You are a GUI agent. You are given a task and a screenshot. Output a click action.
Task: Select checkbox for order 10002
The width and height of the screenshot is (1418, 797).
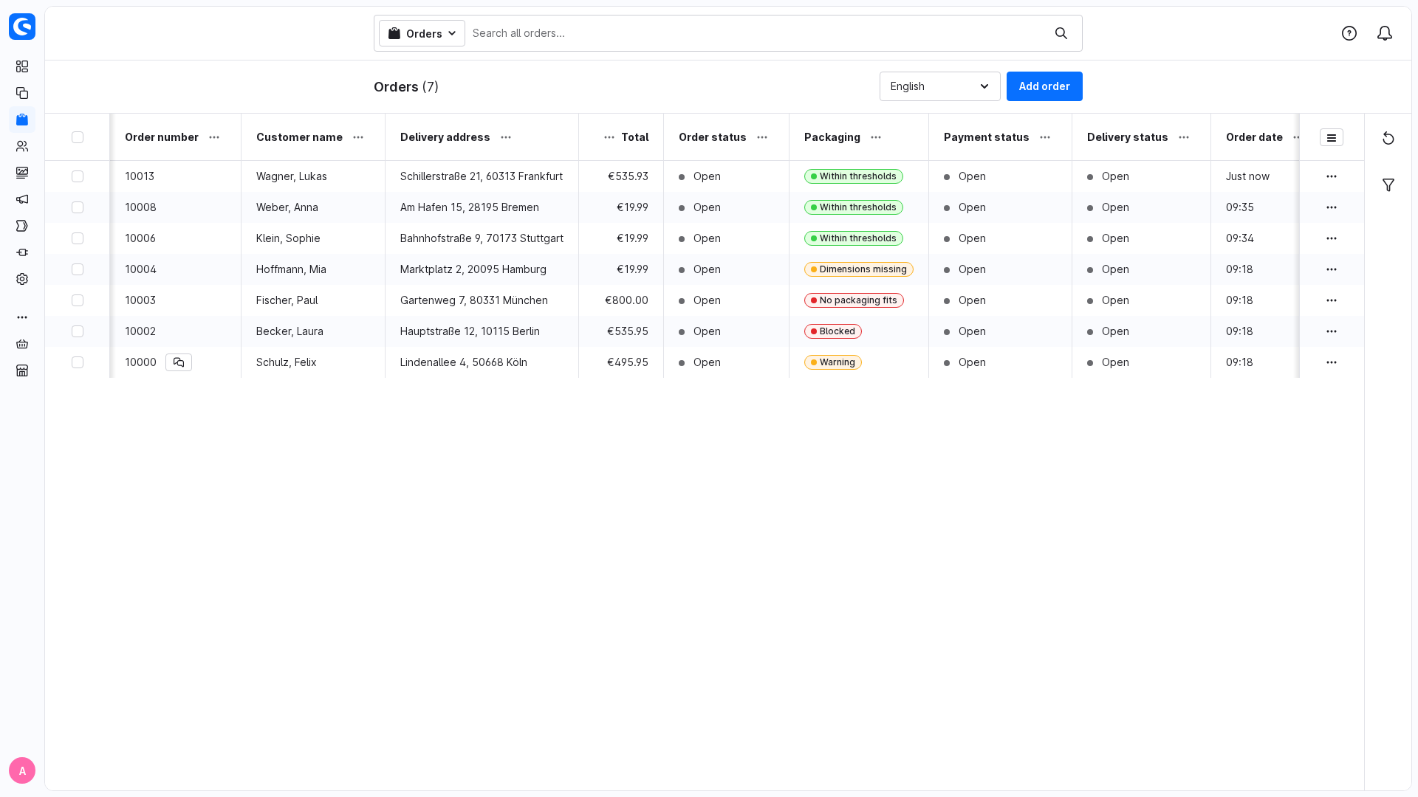78,331
